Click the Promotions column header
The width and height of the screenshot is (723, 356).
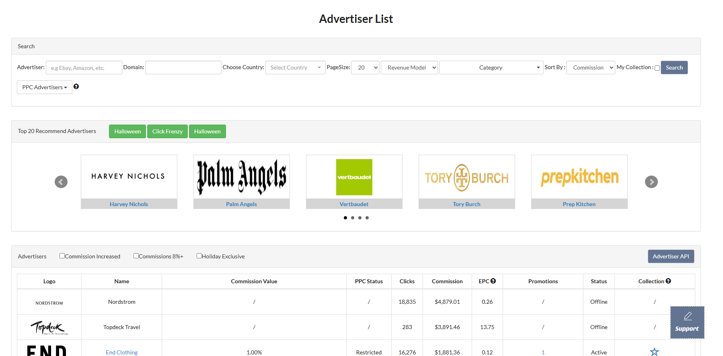[543, 281]
